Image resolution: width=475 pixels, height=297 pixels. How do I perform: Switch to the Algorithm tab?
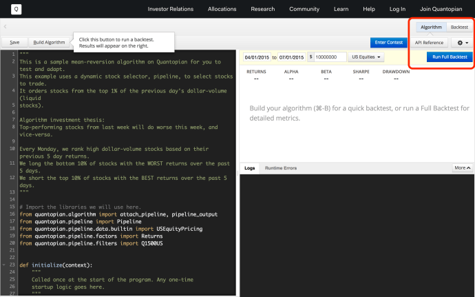tap(431, 27)
